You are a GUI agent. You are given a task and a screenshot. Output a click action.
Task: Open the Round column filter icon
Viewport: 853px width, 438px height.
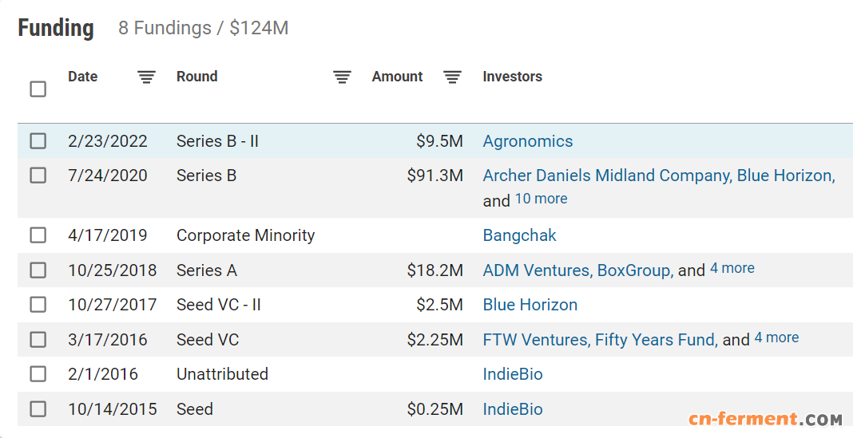click(x=342, y=77)
